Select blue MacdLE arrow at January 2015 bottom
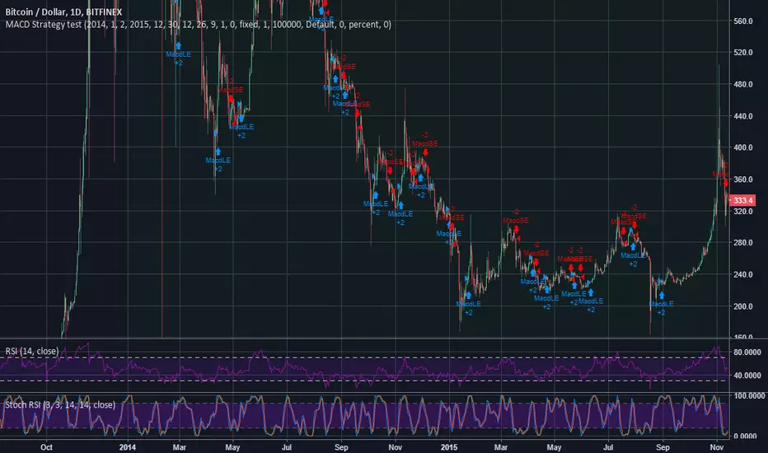 pos(468,294)
